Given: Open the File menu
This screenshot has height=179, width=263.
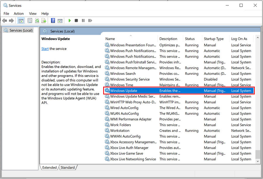Looking at the screenshot, I should pyautogui.click(x=6, y=14).
